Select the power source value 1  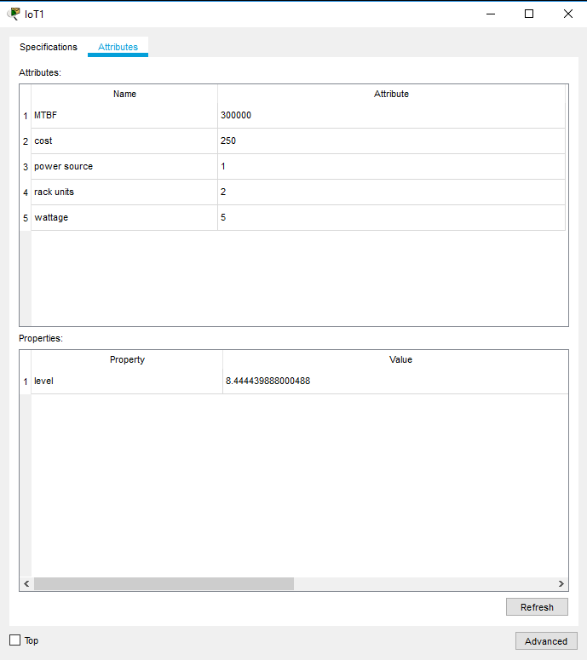click(391, 167)
